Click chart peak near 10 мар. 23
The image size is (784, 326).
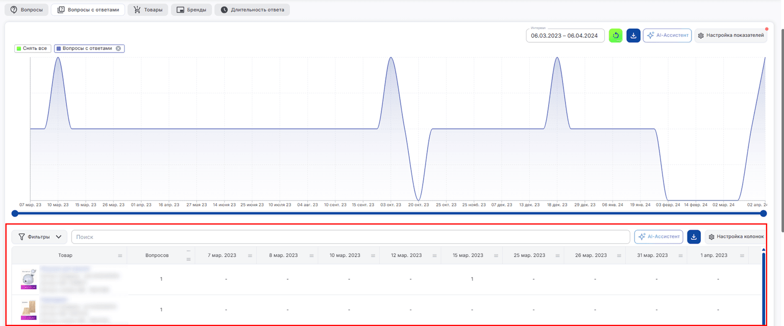pos(58,58)
